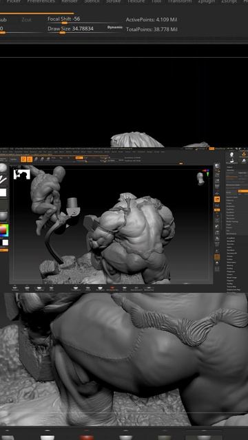
Task: Toggle the small orange Local button on shelf
Action: click(x=217, y=210)
